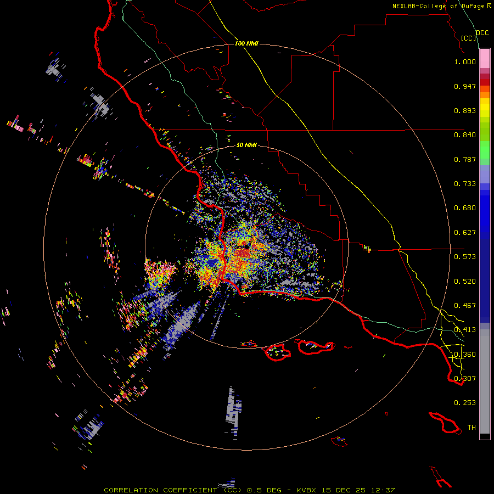Screen dimensions: 494x494
Task: Click the TH threshold label
Action: click(471, 428)
